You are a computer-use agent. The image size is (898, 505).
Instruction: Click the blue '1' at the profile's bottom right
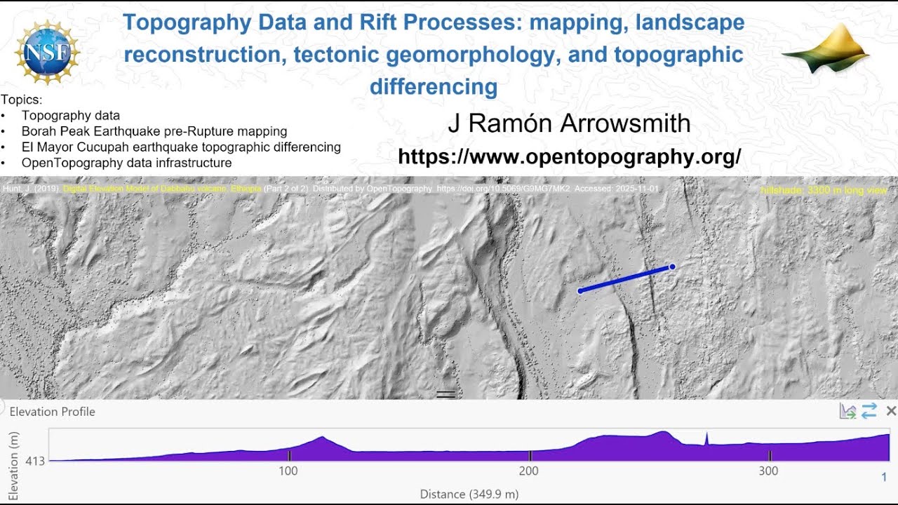[x=884, y=478]
